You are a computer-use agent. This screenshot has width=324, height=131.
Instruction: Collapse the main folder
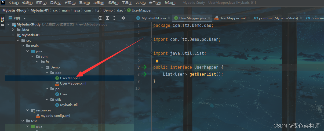click(23, 46)
